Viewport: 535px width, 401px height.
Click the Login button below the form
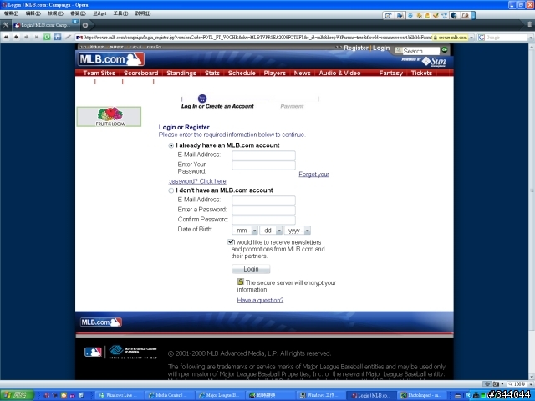(251, 269)
